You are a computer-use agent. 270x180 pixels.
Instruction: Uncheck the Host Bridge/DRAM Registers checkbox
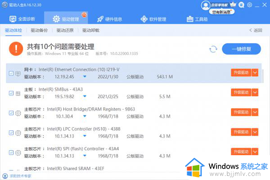pyautogui.click(x=11, y=113)
